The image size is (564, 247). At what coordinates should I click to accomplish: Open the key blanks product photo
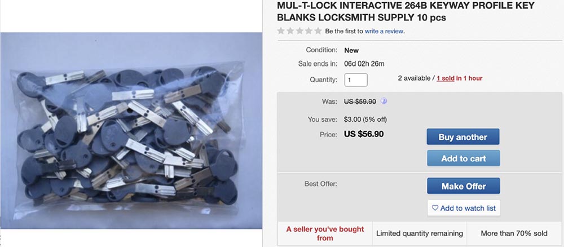pyautogui.click(x=132, y=130)
